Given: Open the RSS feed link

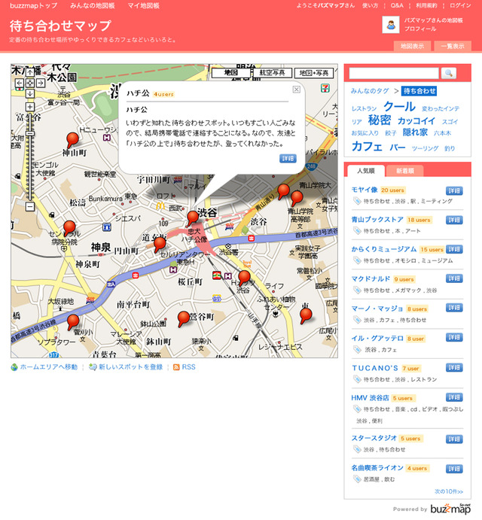Looking at the screenshot, I should (x=188, y=366).
